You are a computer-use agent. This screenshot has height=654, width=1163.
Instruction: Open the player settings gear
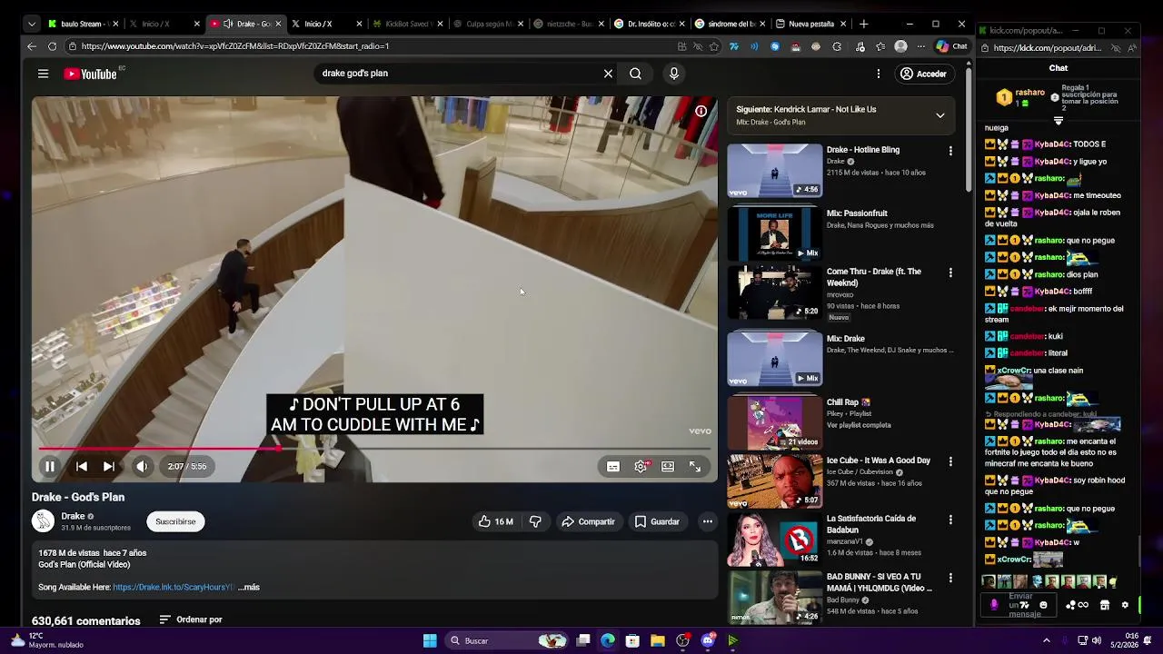641,466
